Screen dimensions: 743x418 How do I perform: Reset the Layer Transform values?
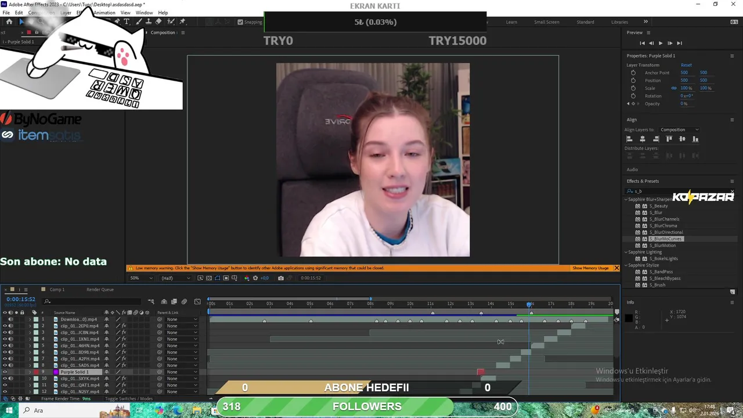686,65
